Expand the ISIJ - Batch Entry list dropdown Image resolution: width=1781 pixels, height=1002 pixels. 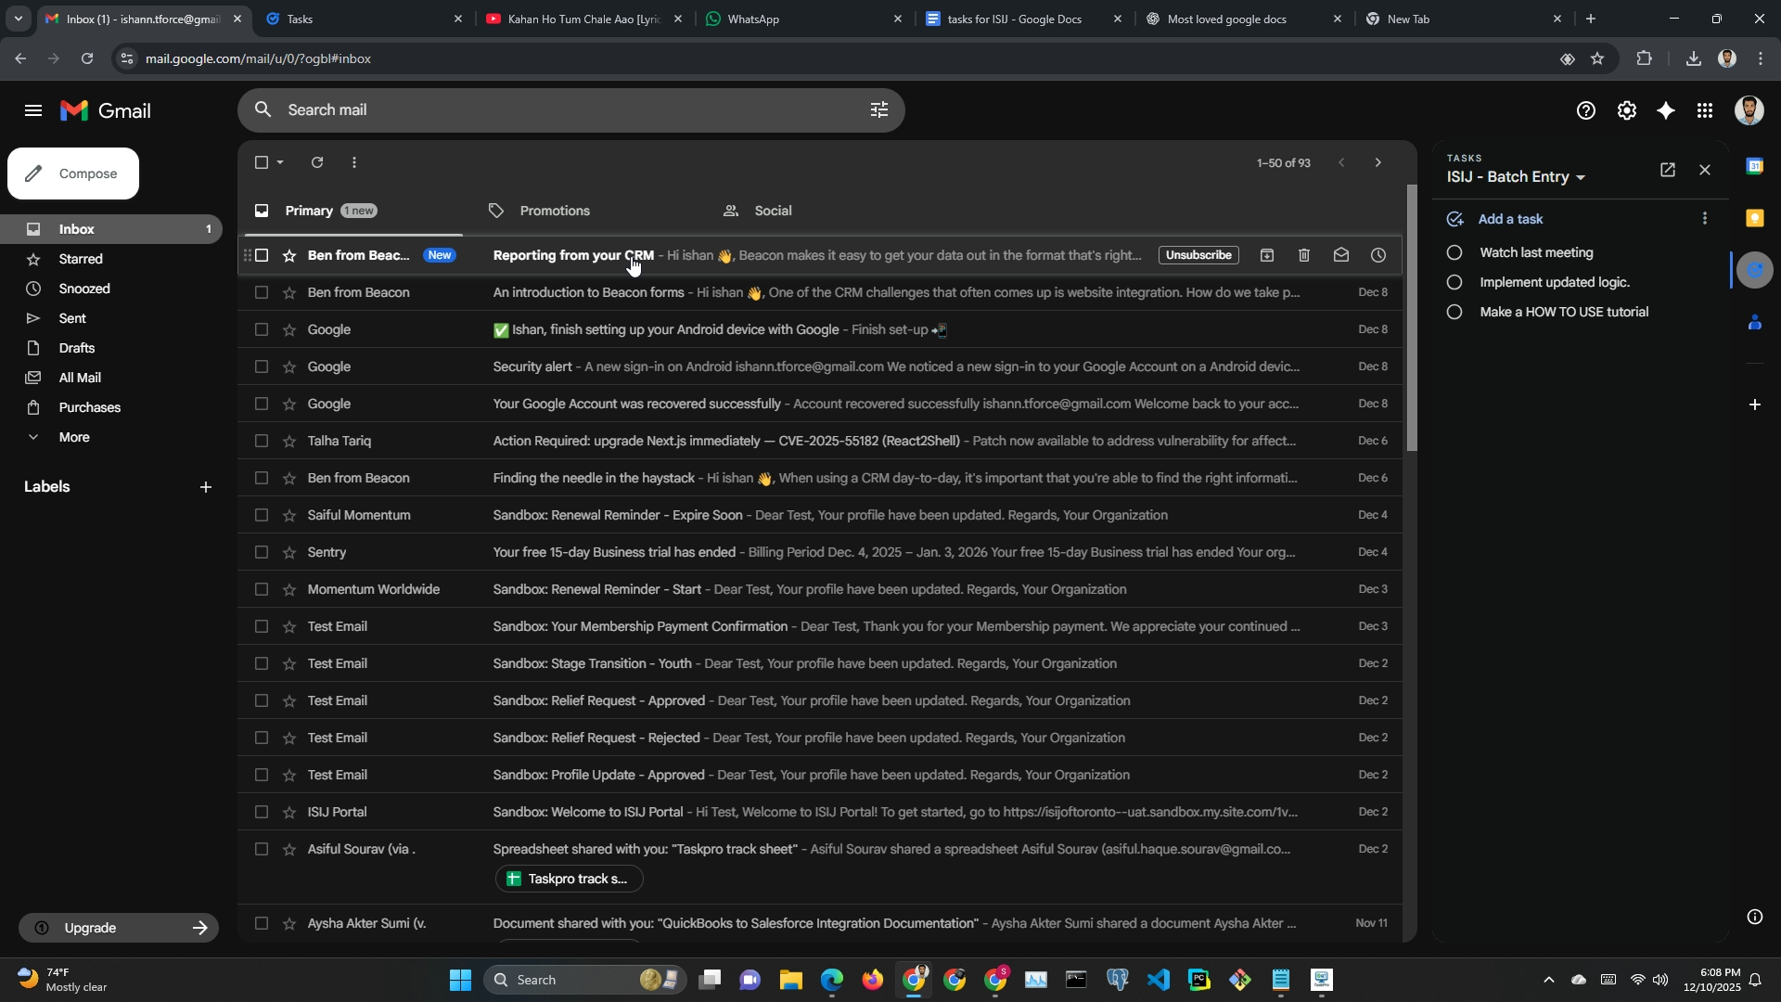[x=1581, y=177]
